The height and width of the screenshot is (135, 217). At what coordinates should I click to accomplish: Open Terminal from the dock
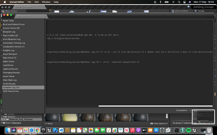click(177, 130)
